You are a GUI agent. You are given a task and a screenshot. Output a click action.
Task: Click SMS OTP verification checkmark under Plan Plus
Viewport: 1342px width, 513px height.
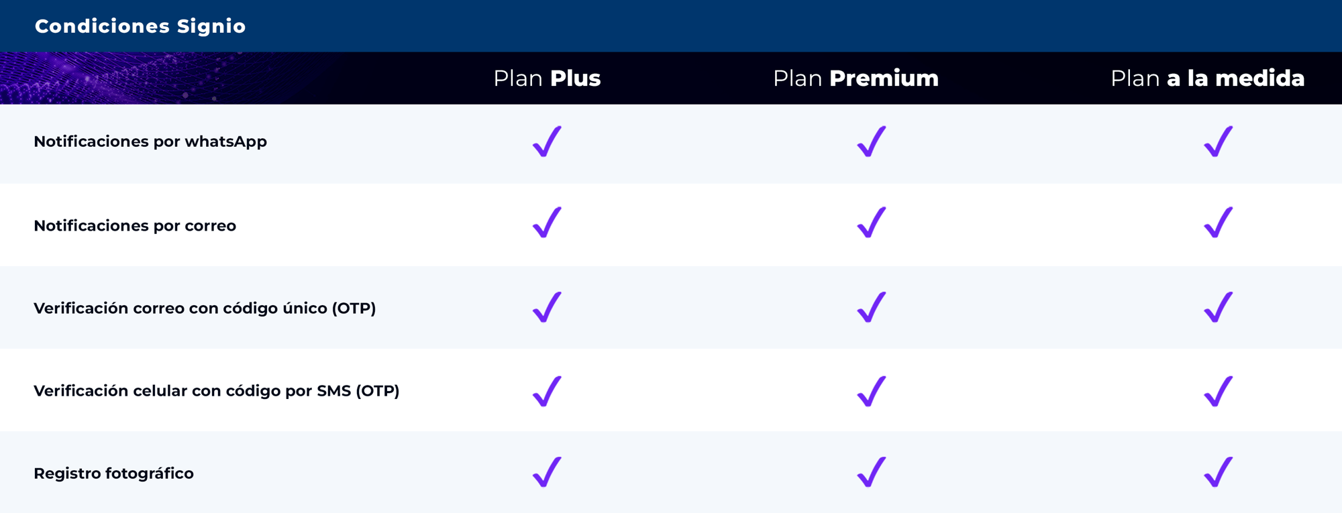(547, 392)
